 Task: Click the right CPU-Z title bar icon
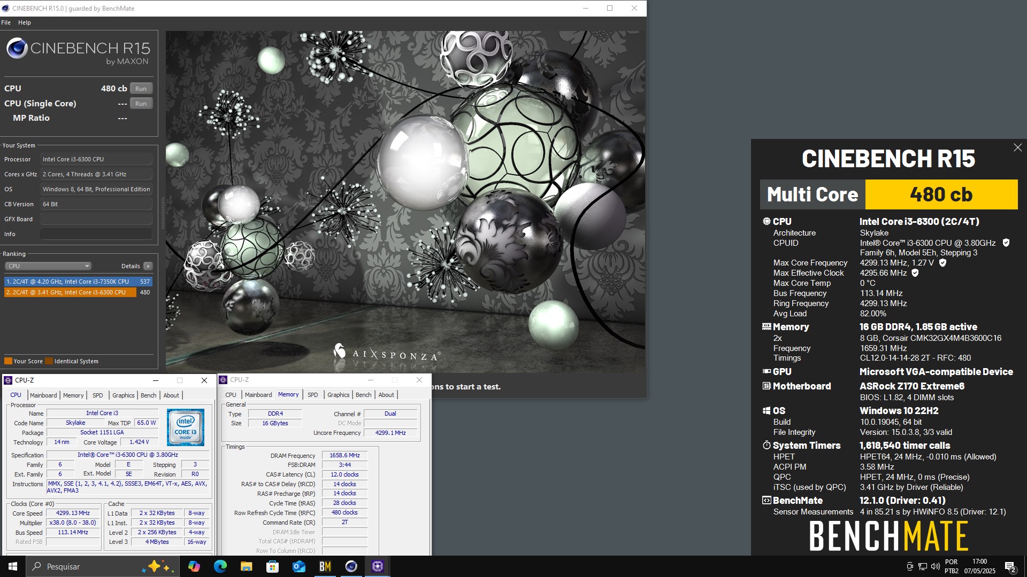pos(223,380)
